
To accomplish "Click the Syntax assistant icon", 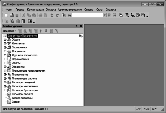I will (x=127, y=15).
